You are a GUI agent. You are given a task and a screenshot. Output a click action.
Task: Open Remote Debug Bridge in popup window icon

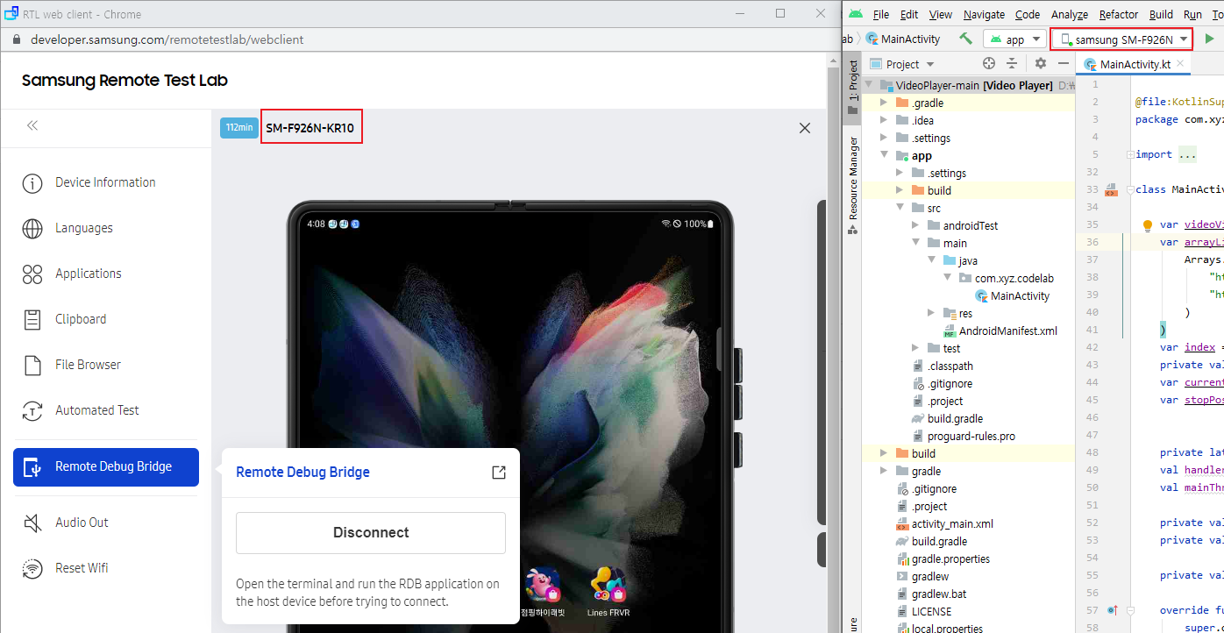498,473
